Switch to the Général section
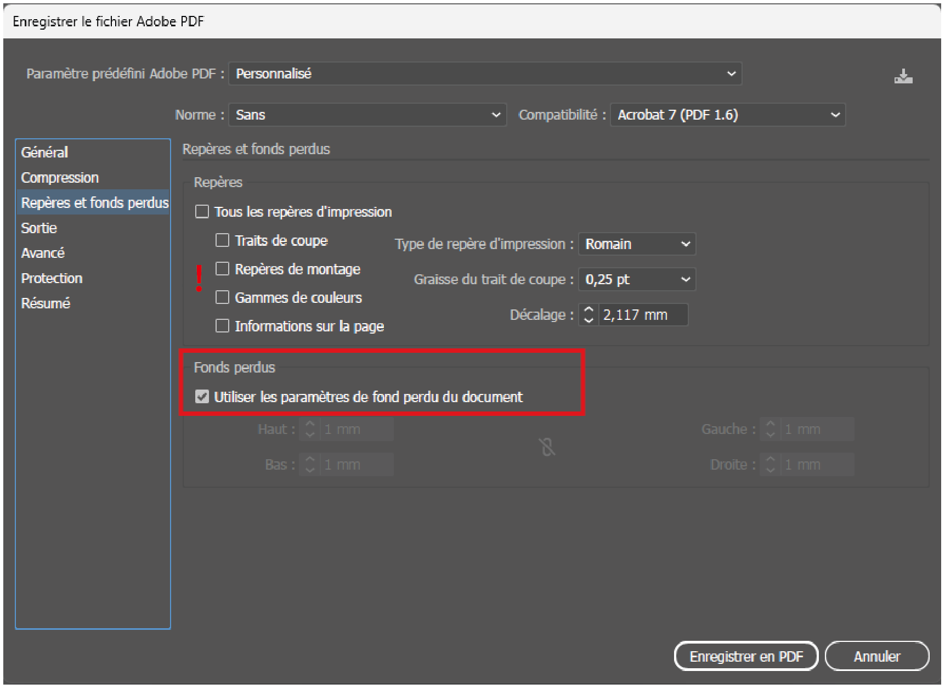 pos(45,153)
